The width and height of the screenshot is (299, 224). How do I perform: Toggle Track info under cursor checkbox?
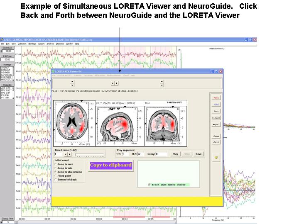tap(149, 185)
